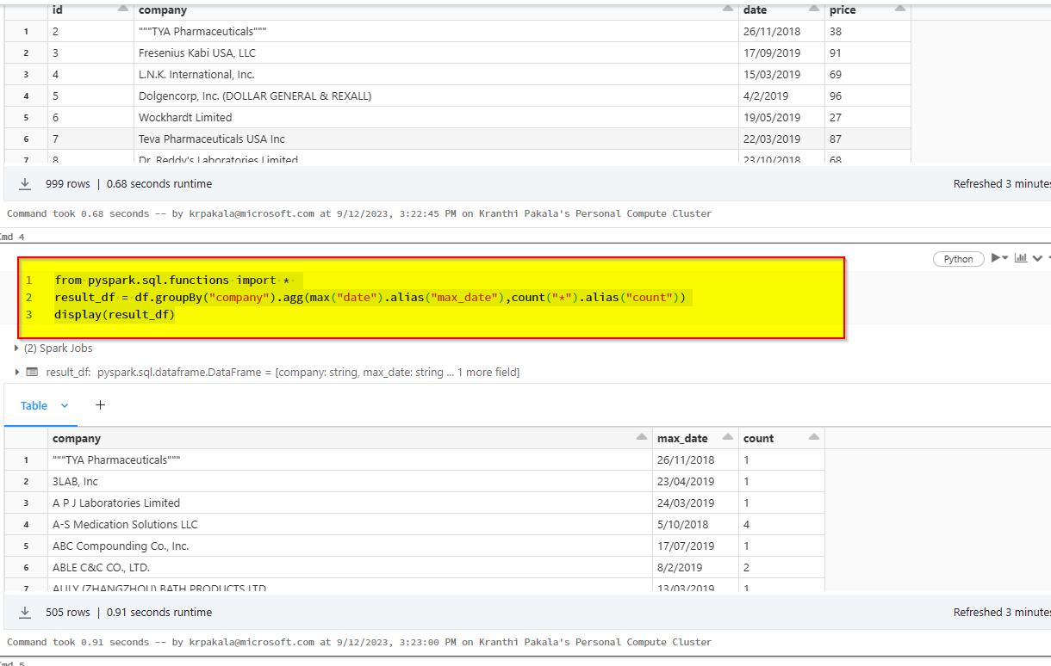Switch to the Table tab of results
Viewport: 1051px width, 666px height.
tap(34, 405)
